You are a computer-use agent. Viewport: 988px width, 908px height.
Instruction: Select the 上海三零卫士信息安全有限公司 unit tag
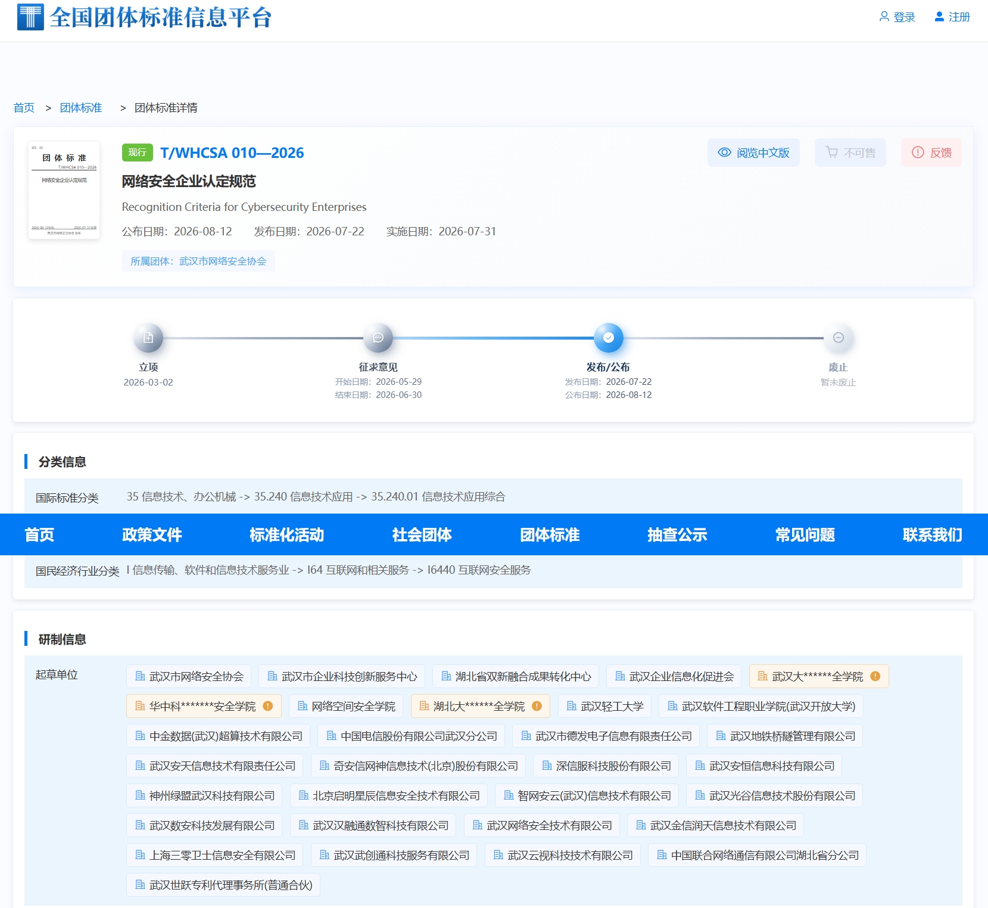pos(214,855)
